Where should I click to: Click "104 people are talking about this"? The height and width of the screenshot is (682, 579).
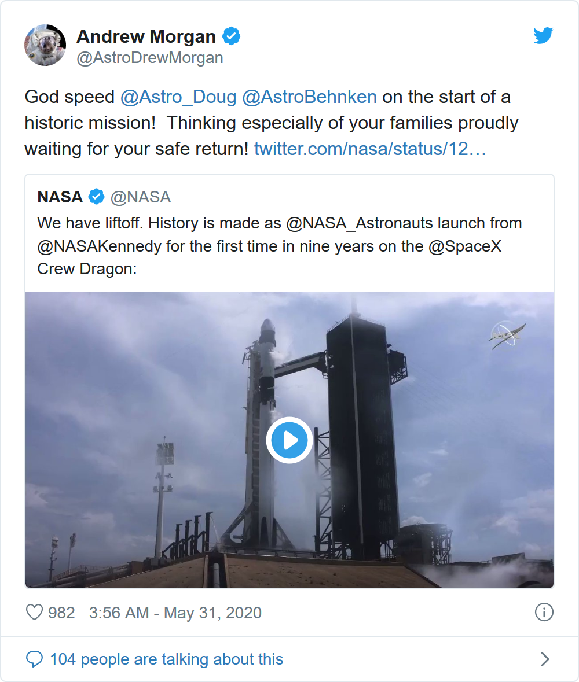coord(167,659)
